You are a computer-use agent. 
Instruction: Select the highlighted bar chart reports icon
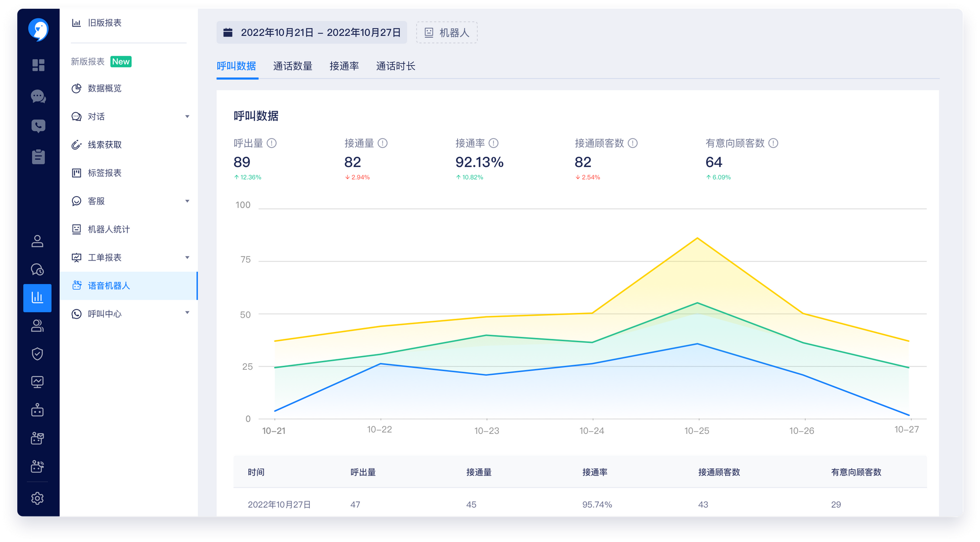37,298
